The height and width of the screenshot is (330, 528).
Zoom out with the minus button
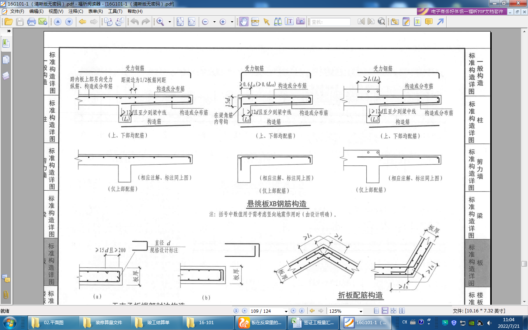click(205, 22)
